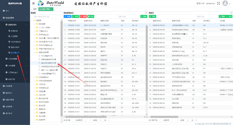
Task: Click page number field of 25-record table
Action: 101,120
